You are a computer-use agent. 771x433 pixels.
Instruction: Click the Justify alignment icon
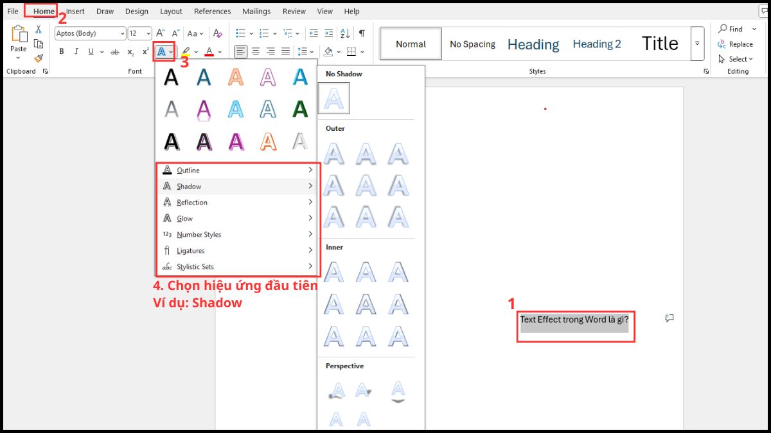pyautogui.click(x=286, y=52)
